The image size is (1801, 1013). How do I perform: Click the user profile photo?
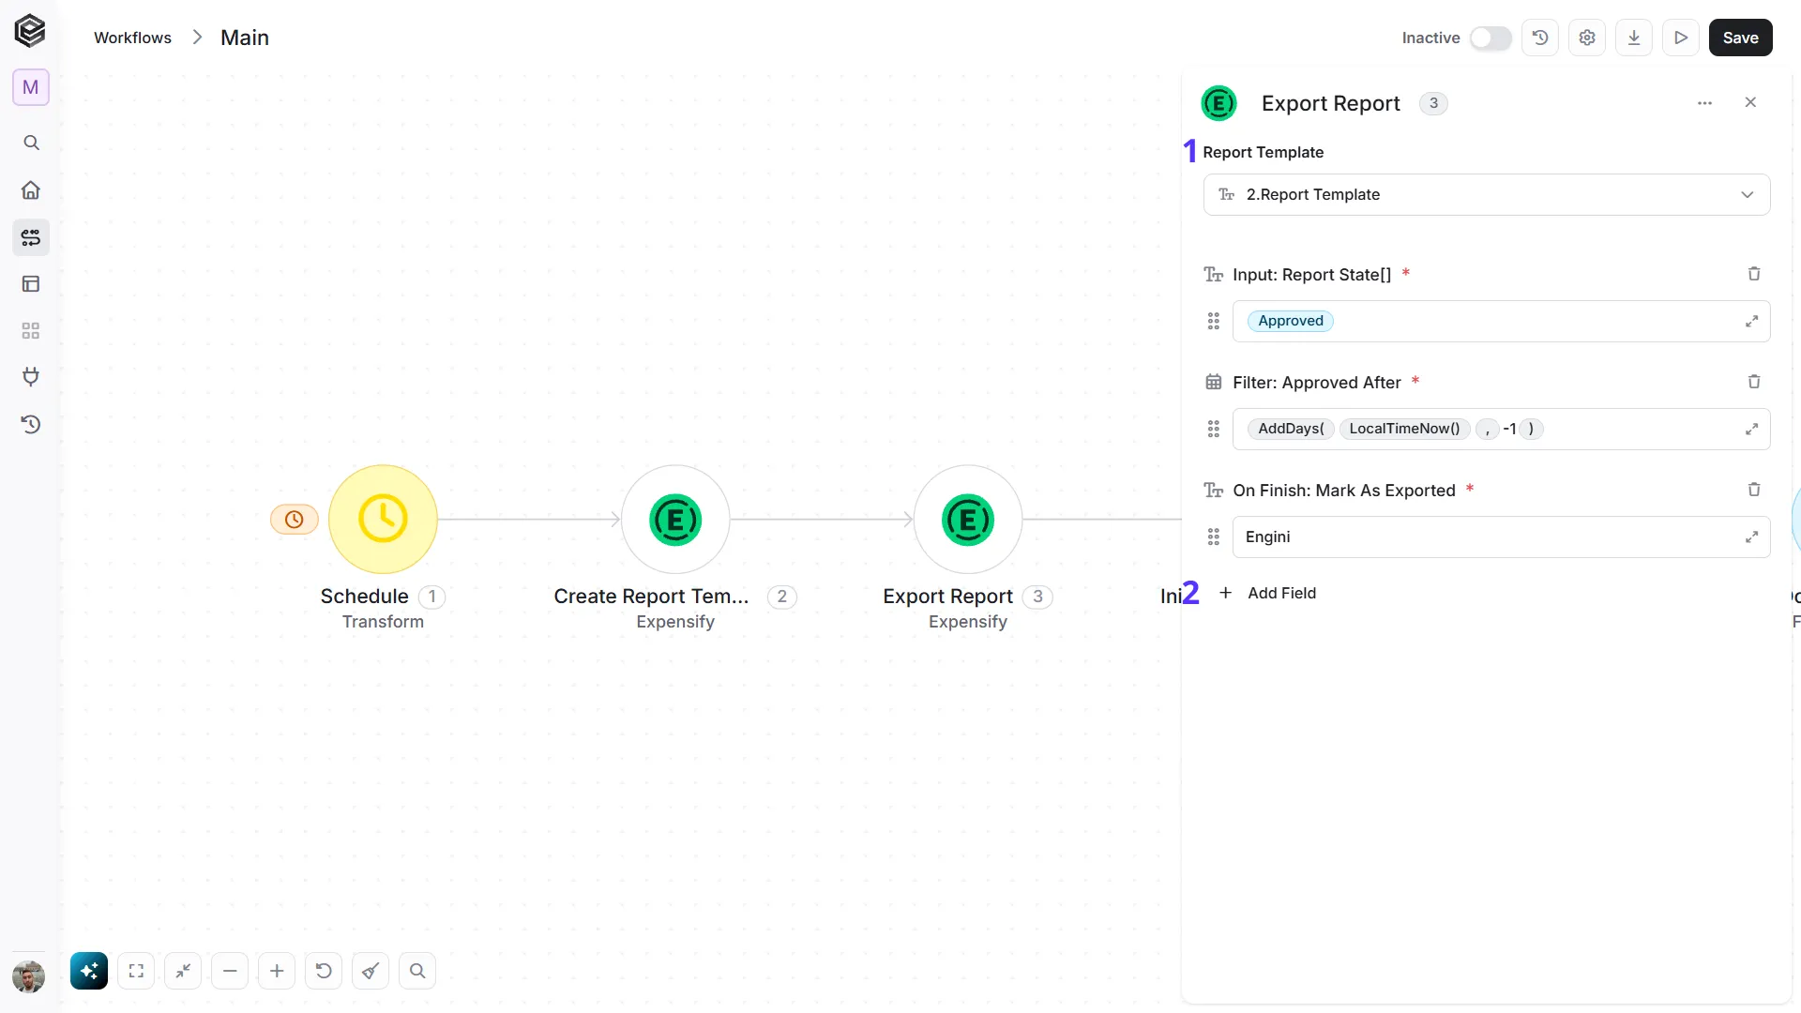click(x=29, y=976)
